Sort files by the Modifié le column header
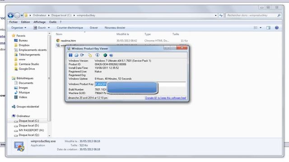 (123, 34)
